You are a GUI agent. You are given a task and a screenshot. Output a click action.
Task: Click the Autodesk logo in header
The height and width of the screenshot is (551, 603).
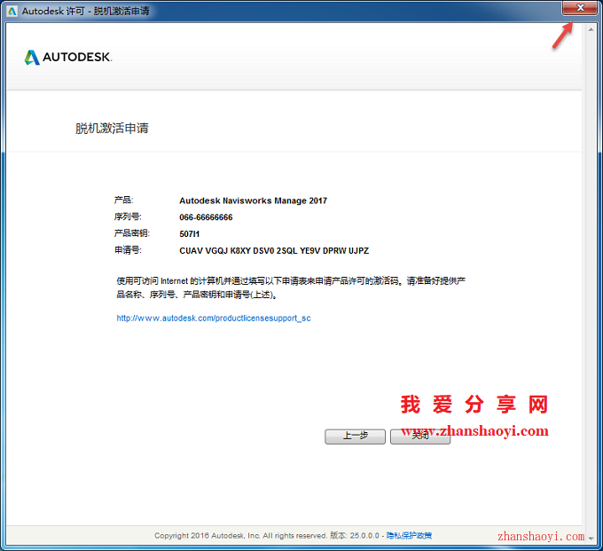[x=68, y=57]
